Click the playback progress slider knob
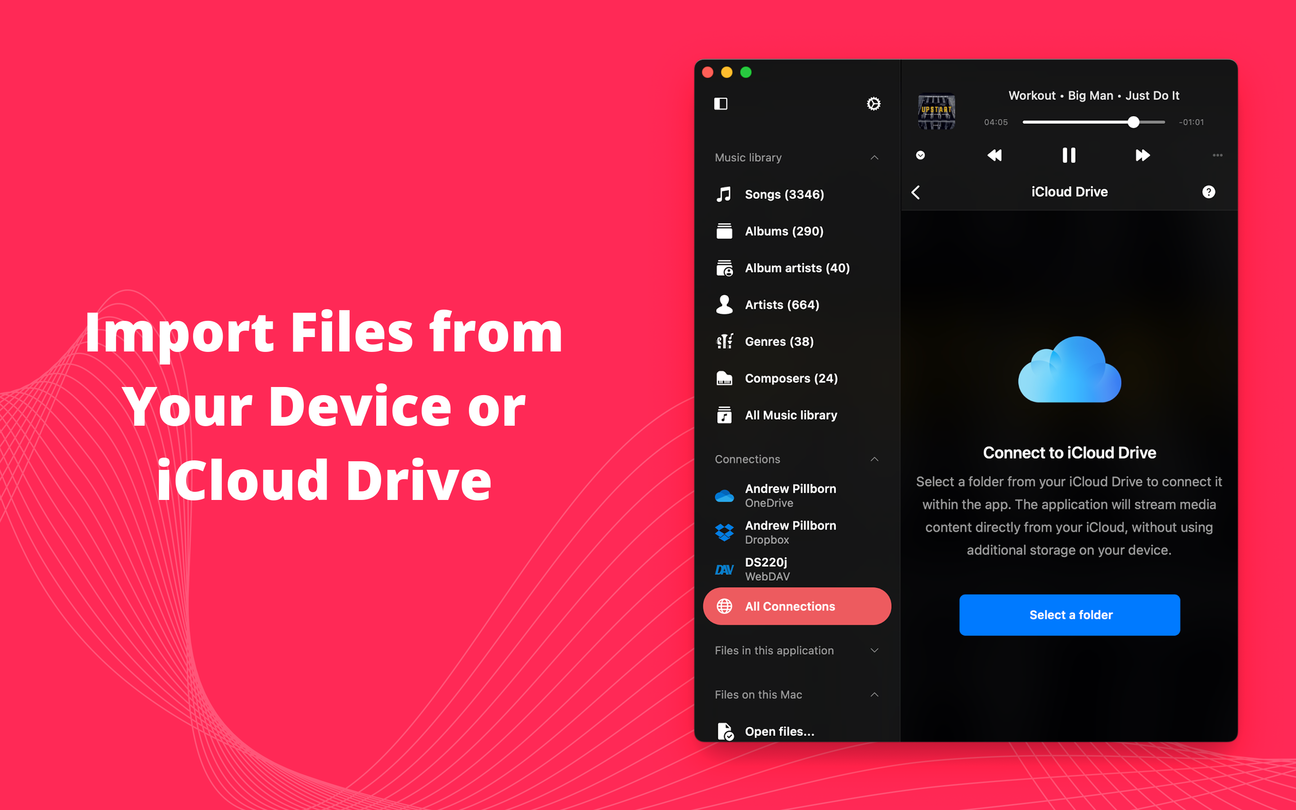 click(x=1133, y=122)
